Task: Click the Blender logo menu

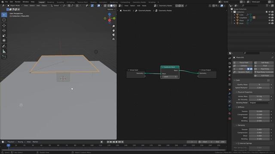Action: tap(3, 2)
